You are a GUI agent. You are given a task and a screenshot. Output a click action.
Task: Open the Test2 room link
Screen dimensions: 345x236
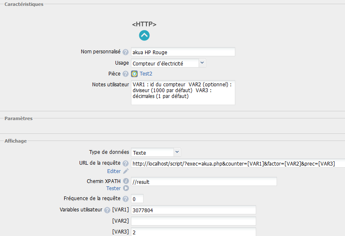pos(146,74)
